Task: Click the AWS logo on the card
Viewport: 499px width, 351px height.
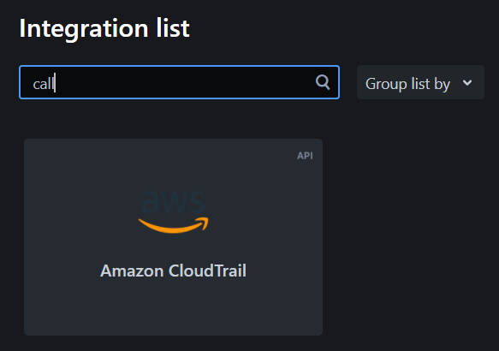Action: 174,212
